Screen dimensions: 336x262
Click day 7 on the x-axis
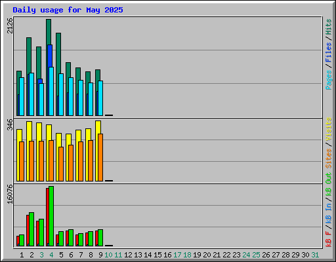pos(81,255)
